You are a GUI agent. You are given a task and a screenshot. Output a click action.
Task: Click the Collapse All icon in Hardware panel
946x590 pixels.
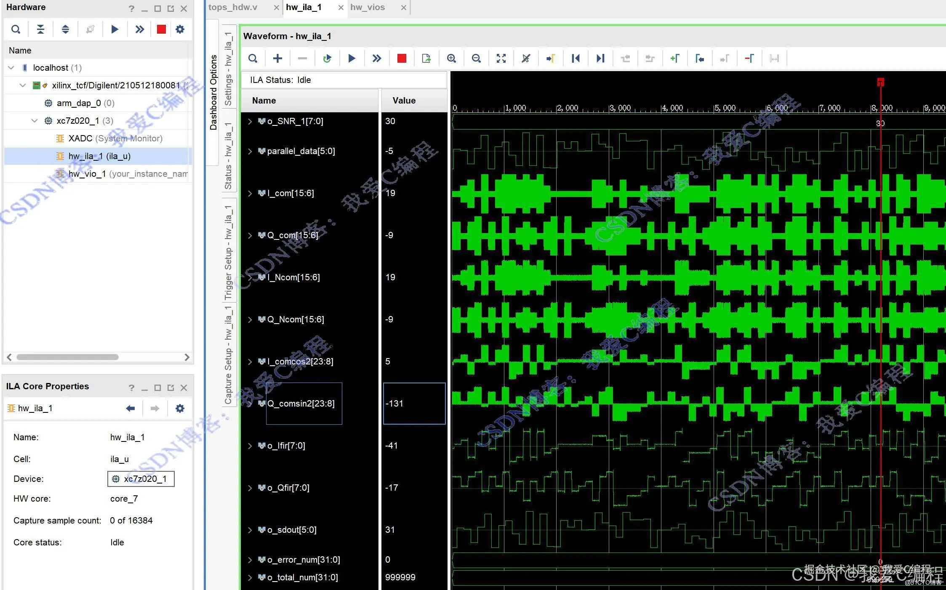coord(40,29)
